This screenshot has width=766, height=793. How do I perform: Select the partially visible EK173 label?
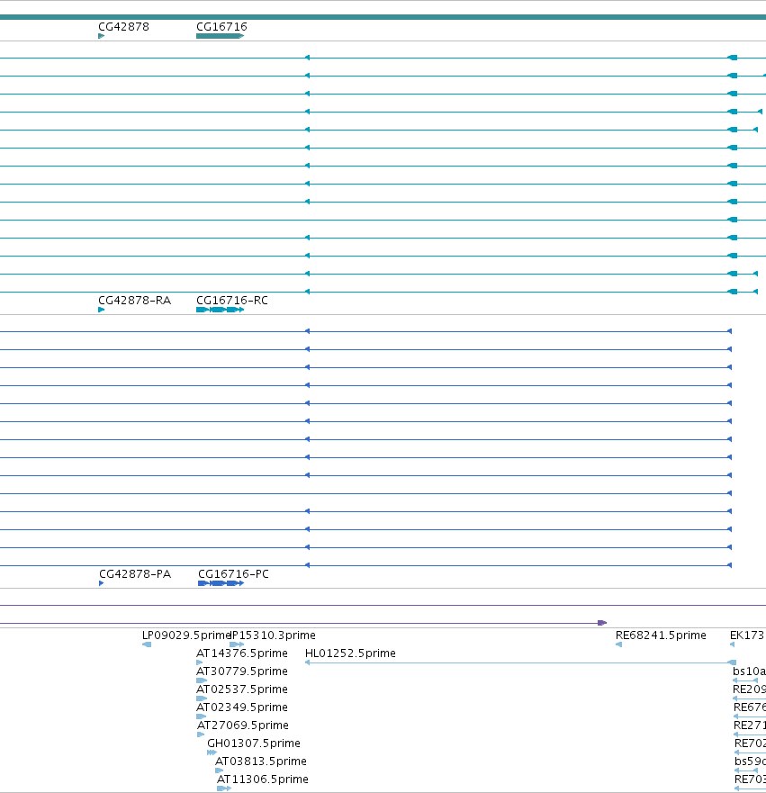point(747,635)
